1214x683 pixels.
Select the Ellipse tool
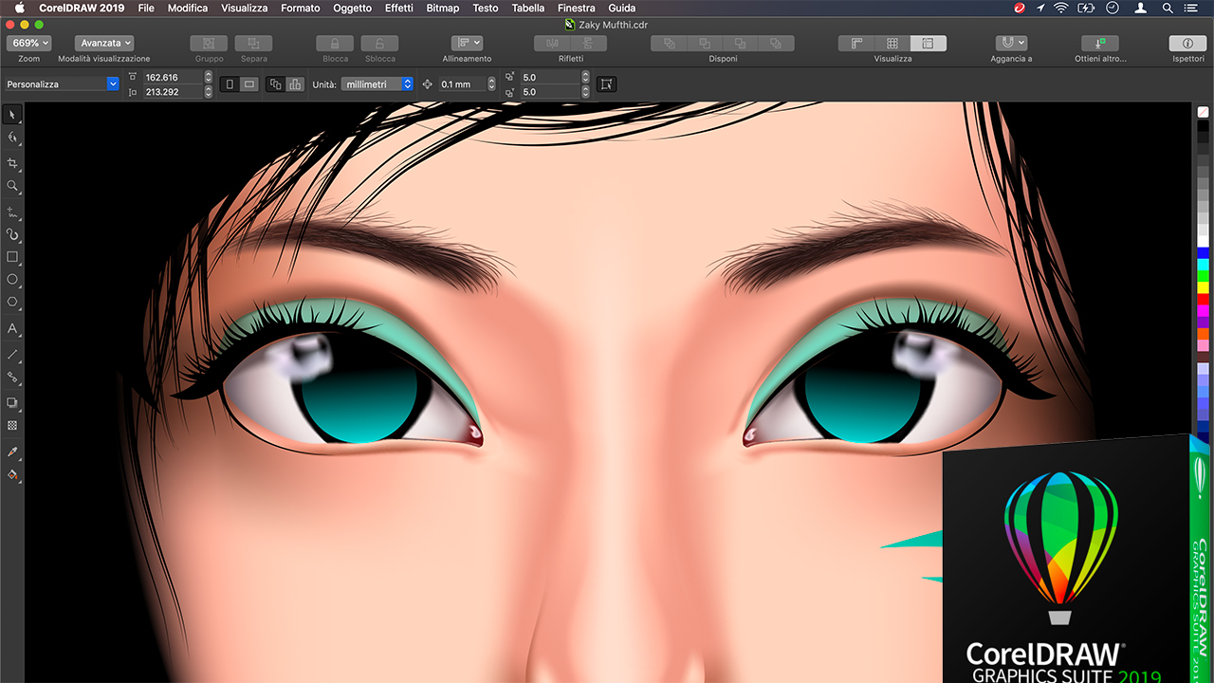12,280
